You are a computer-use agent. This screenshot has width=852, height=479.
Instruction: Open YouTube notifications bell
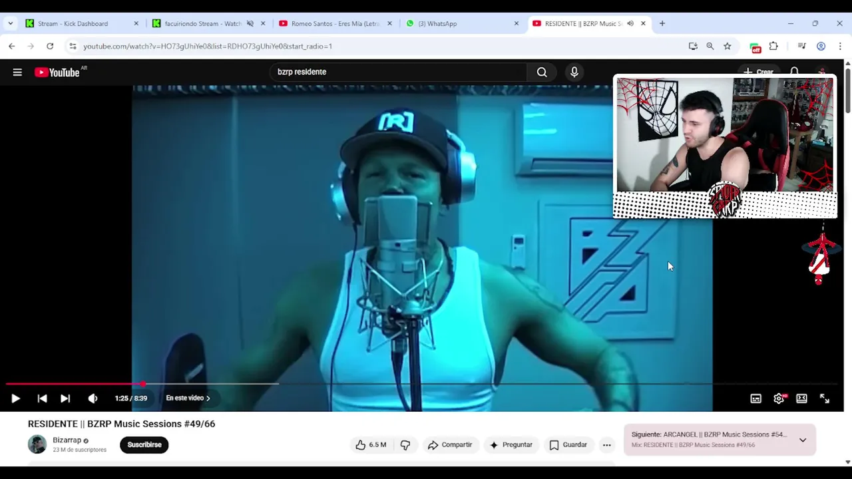tap(794, 71)
